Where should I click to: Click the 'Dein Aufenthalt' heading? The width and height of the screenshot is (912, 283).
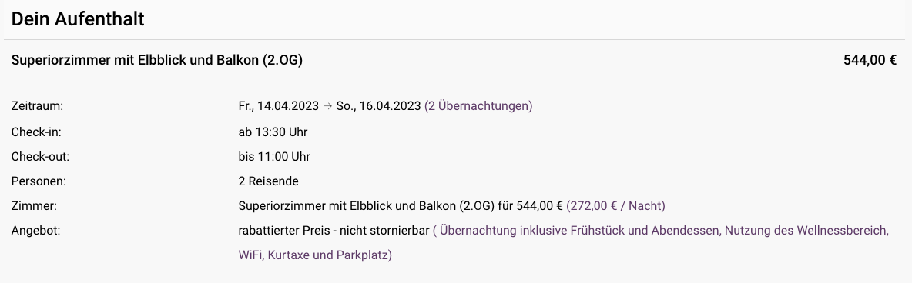pos(77,18)
